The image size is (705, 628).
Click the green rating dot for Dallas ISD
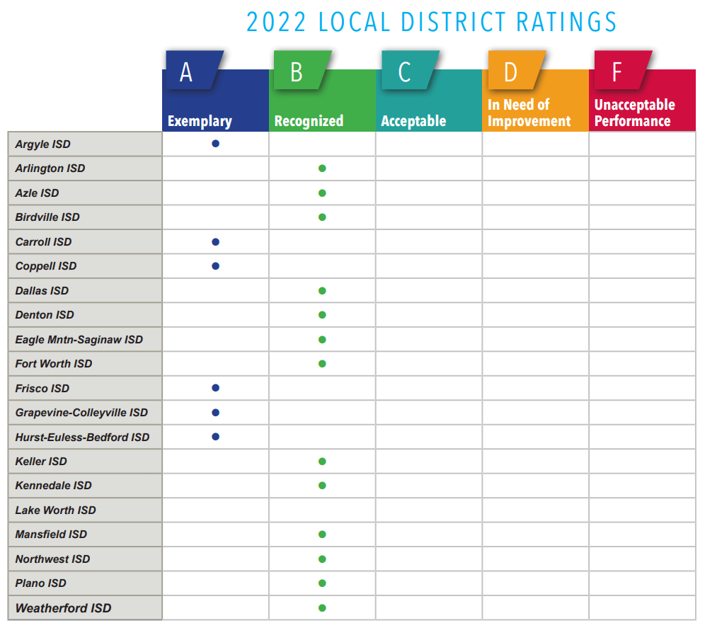[x=322, y=290]
